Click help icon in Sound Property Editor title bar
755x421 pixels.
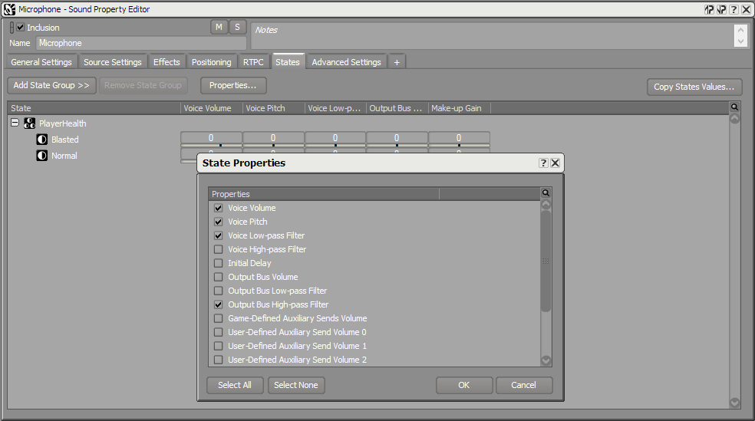click(734, 9)
